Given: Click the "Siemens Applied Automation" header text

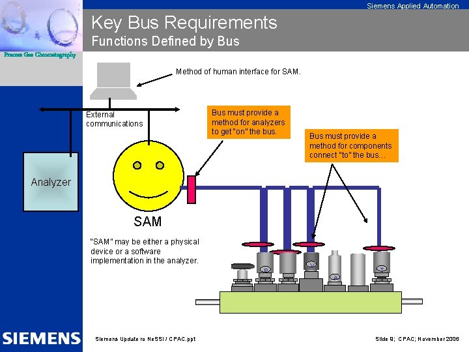Looking at the screenshot, I should 413,6.
